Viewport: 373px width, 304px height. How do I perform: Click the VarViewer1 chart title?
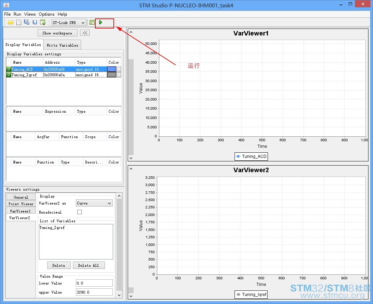(x=251, y=33)
